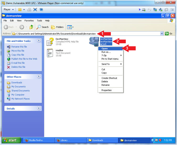This screenshot has width=177, height=145.
Task: Collapse File and Folder Tasks panel
Action: [x=39, y=41]
